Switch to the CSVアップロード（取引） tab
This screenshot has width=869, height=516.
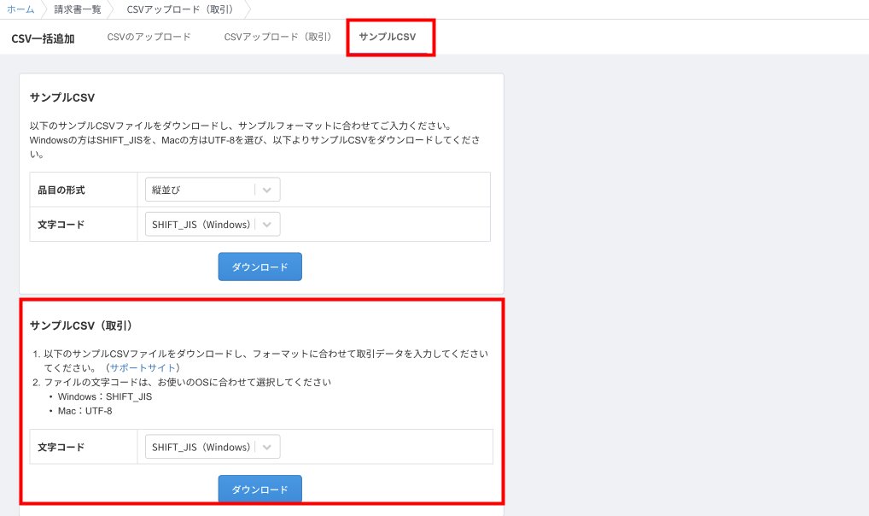point(277,38)
